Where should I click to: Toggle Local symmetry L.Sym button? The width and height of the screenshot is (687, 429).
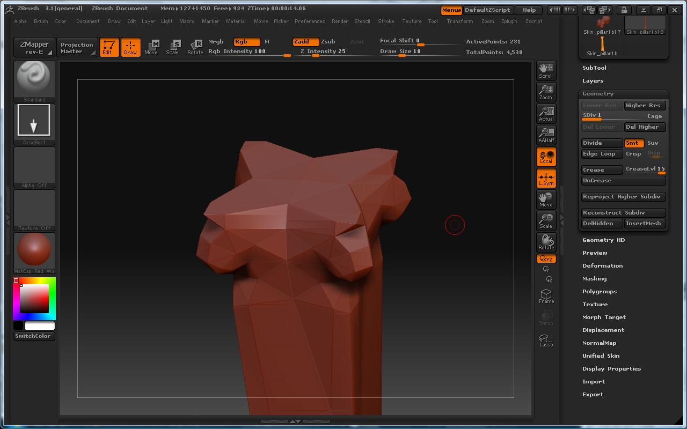pos(546,177)
